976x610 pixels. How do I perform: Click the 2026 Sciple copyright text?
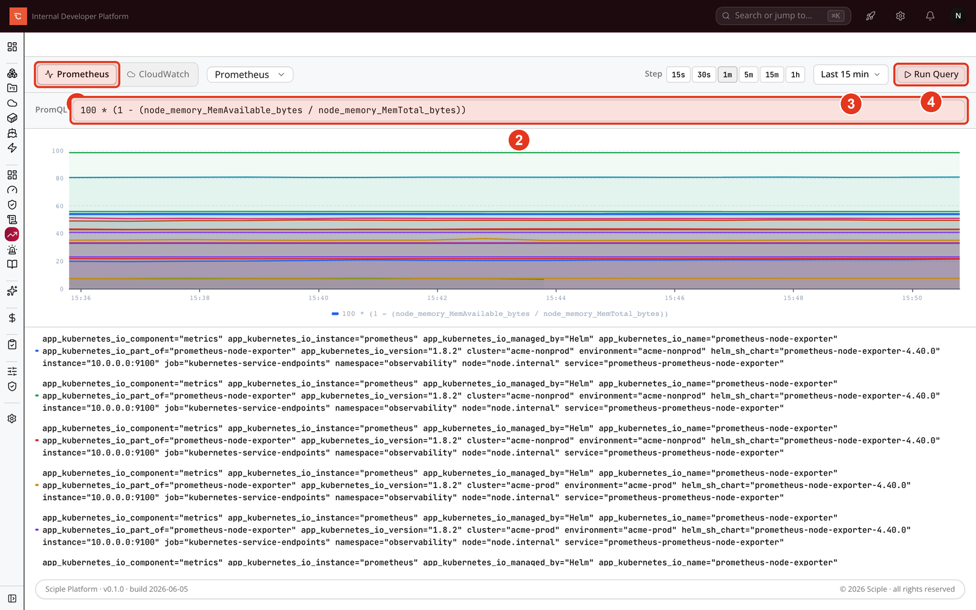point(897,589)
